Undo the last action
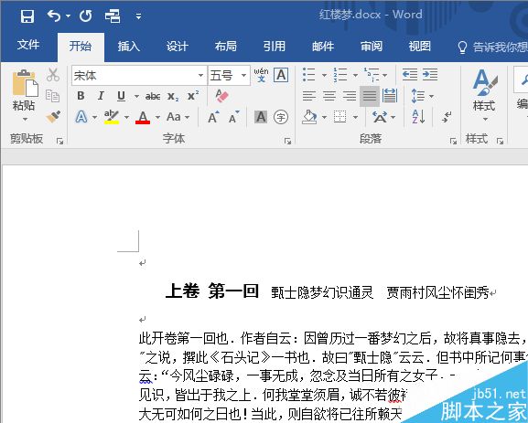528x423 pixels. tap(54, 16)
